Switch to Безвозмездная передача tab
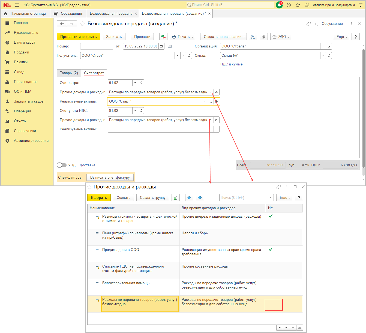The height and width of the screenshot is (333, 366). 111,14
